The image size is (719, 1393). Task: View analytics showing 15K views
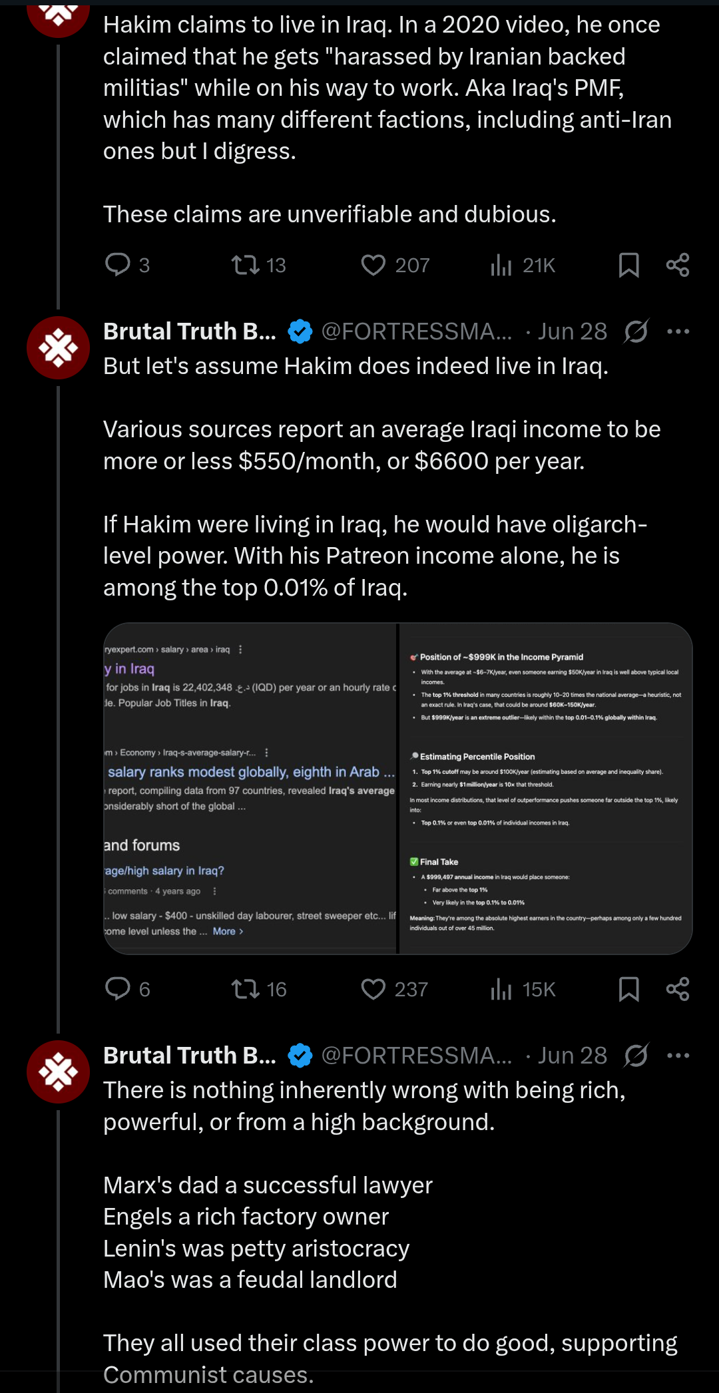tap(501, 990)
